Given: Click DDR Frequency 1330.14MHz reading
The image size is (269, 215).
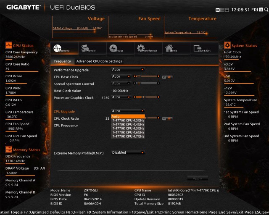Looking at the screenshot, I should click(x=15, y=161).
